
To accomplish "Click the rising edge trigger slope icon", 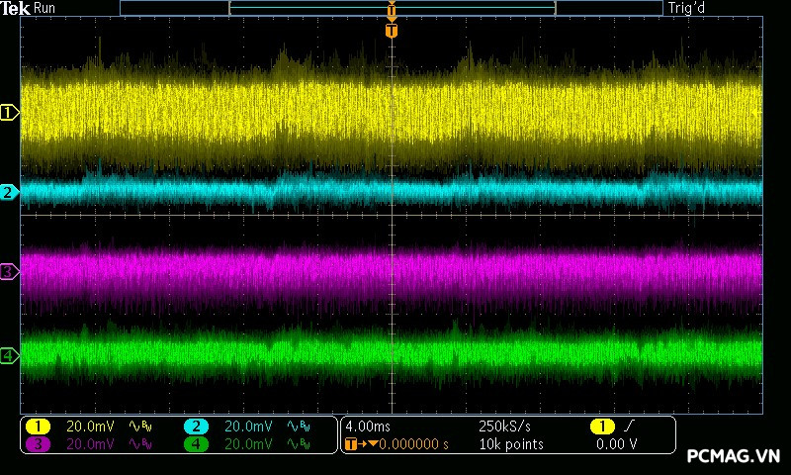I will [x=627, y=427].
